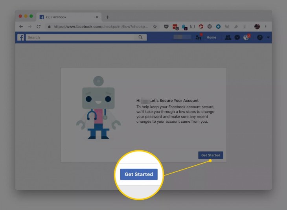Click the red circular extension icon

(201, 27)
